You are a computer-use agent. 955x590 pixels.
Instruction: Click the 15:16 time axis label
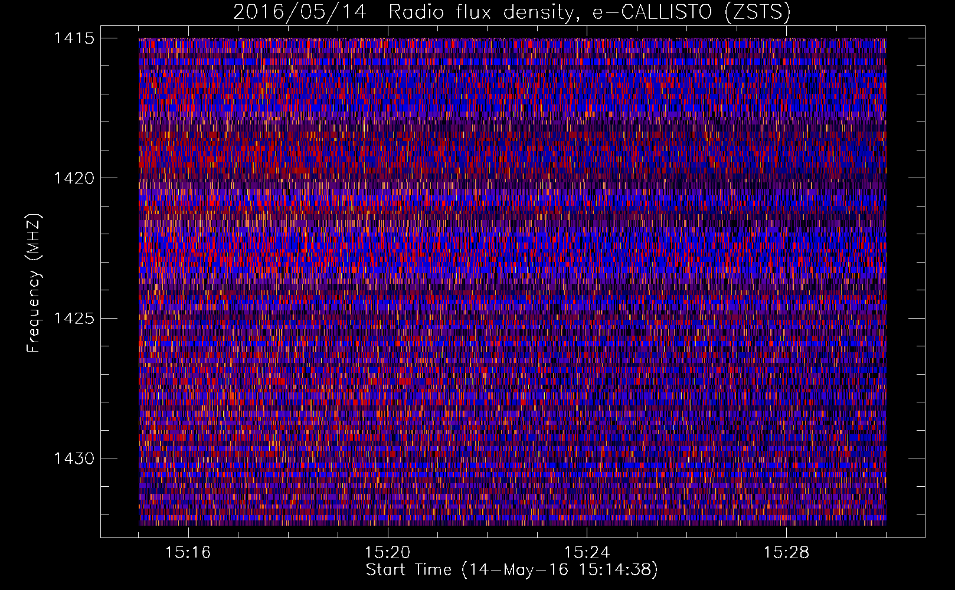(x=188, y=553)
